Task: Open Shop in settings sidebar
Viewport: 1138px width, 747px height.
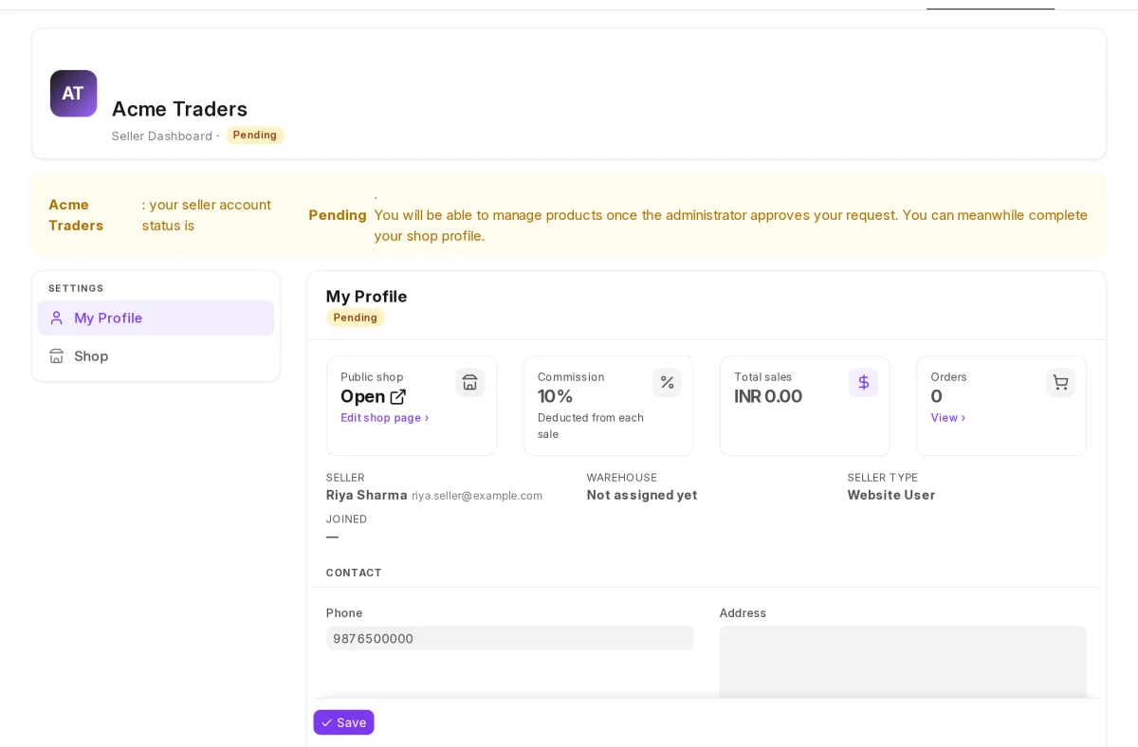Action: click(156, 355)
